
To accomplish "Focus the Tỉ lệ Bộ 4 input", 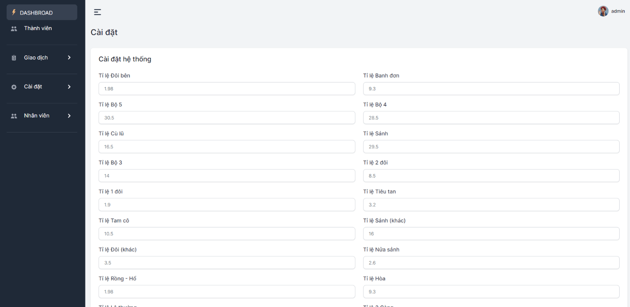I will [491, 118].
